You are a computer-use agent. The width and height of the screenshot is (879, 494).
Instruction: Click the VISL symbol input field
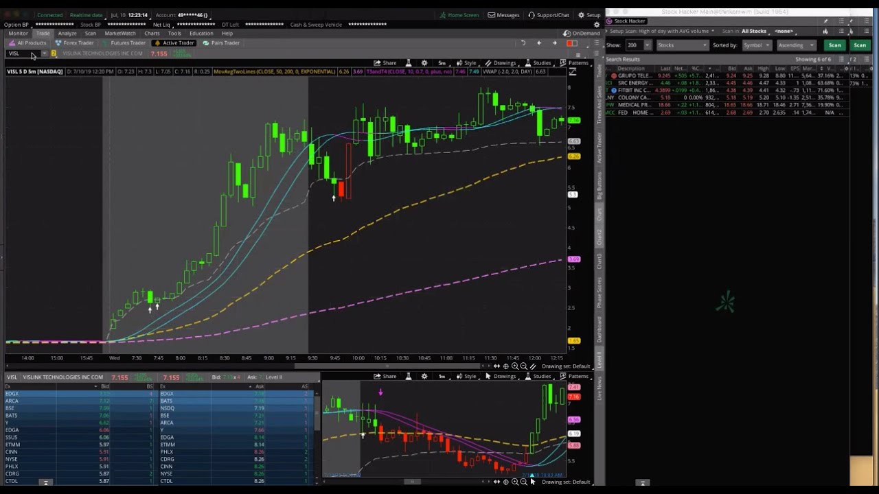coord(23,54)
